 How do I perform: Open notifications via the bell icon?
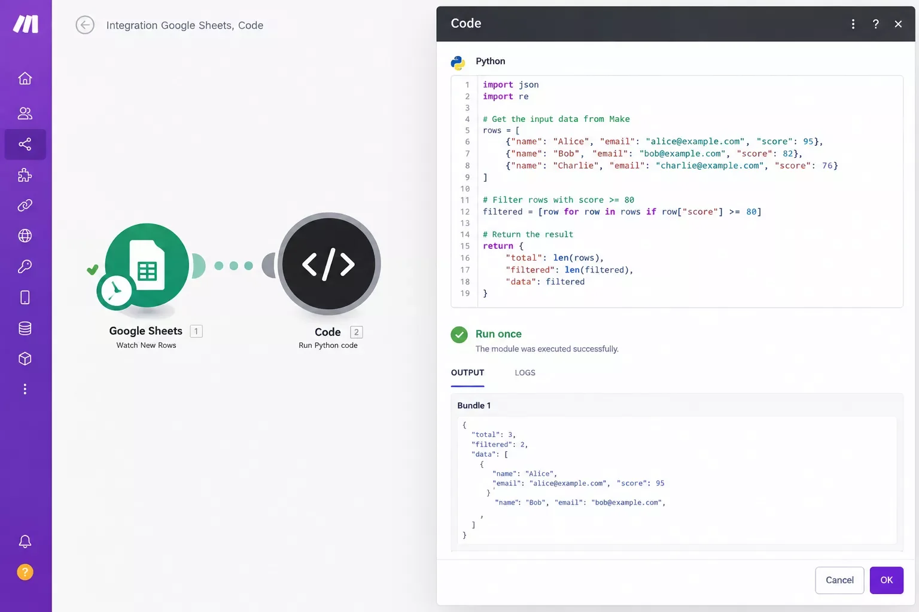(x=25, y=541)
